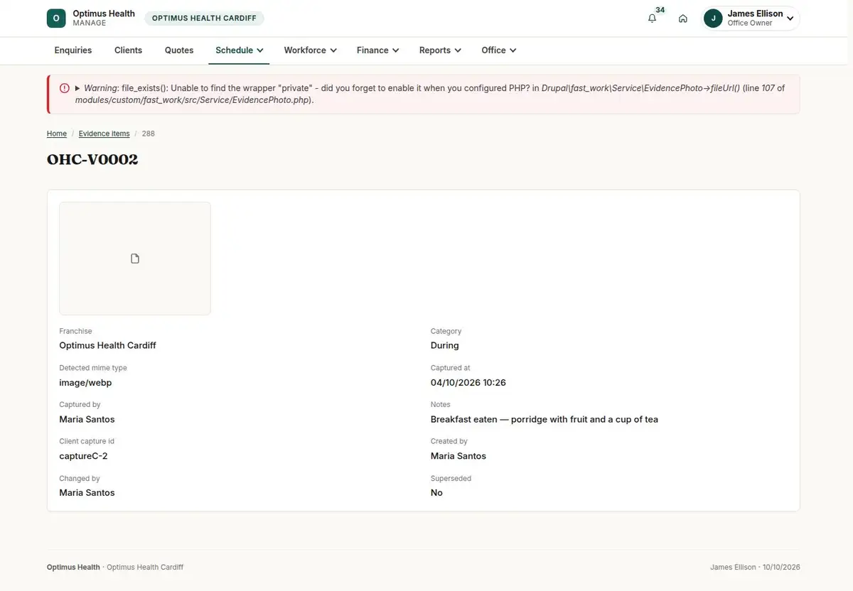
Task: Open the Reports dropdown menu
Action: click(440, 50)
